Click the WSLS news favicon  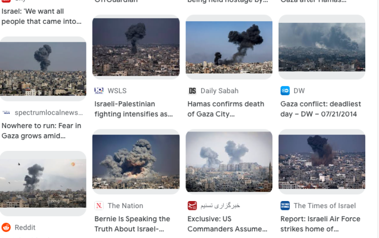pyautogui.click(x=99, y=91)
